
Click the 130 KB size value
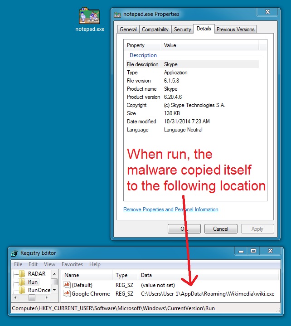click(x=172, y=113)
